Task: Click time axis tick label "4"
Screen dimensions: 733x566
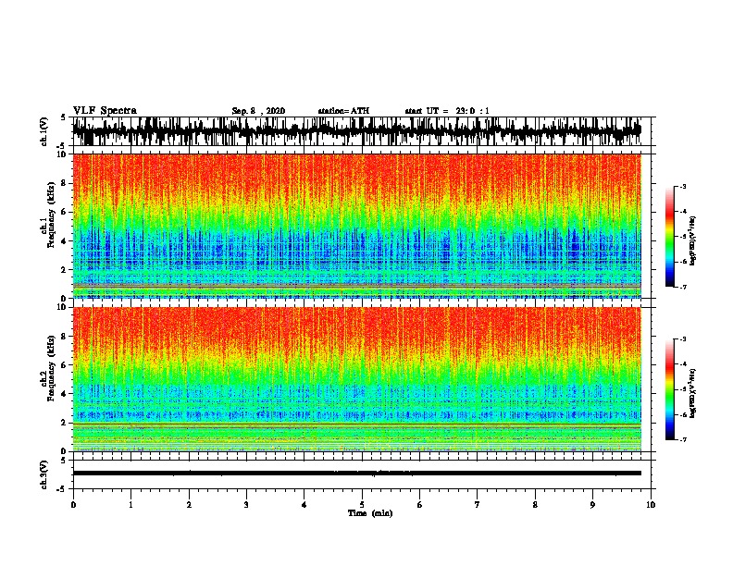Action: point(304,505)
